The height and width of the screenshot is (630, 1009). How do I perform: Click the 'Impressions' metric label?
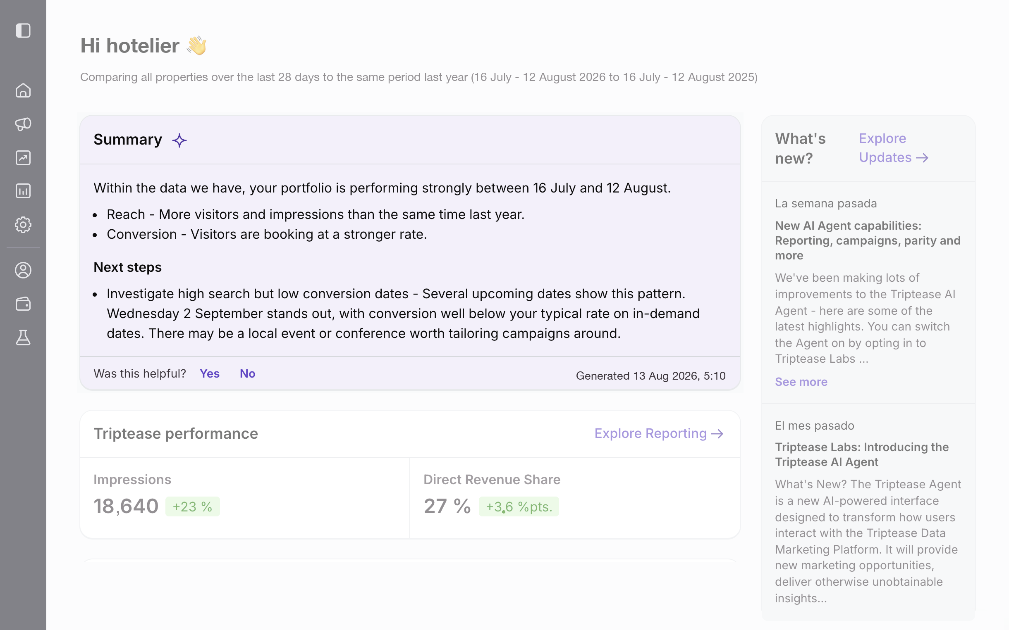[x=132, y=480]
